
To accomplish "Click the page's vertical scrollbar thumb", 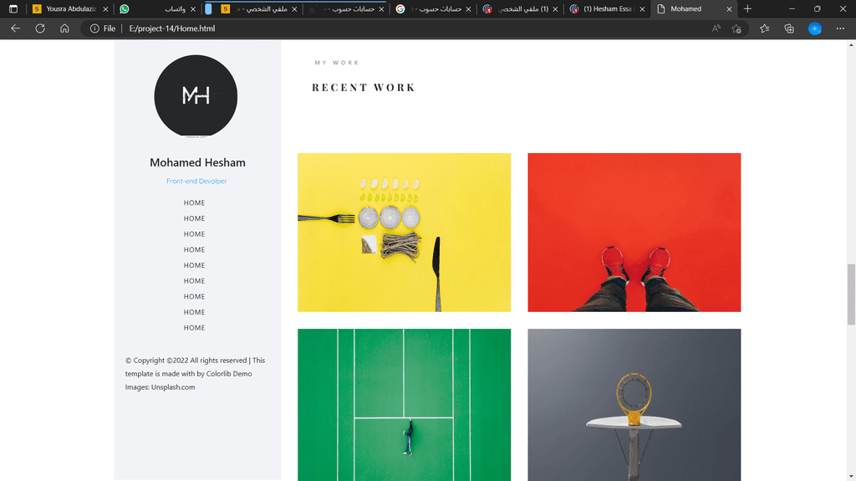I will pos(850,294).
